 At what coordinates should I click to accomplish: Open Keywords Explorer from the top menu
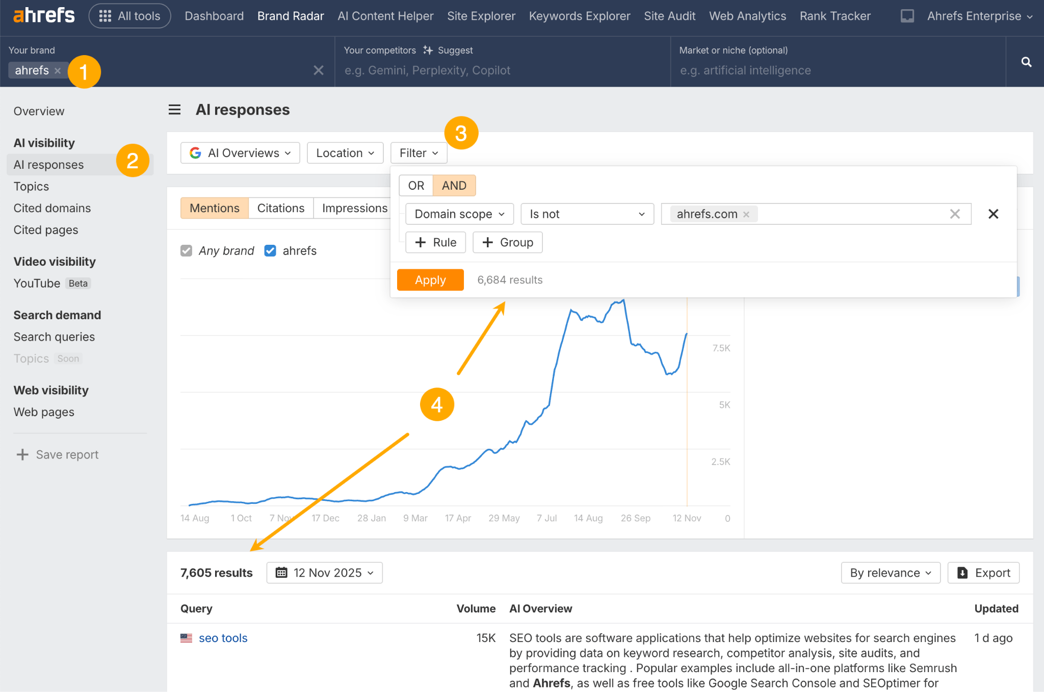click(579, 16)
